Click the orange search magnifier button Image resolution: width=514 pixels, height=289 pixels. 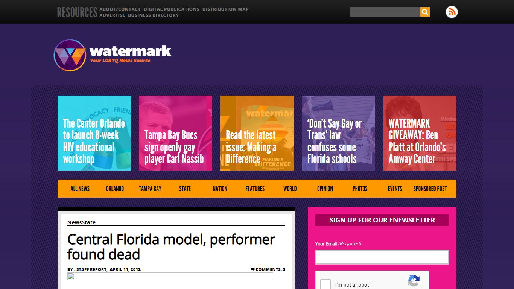(x=425, y=12)
